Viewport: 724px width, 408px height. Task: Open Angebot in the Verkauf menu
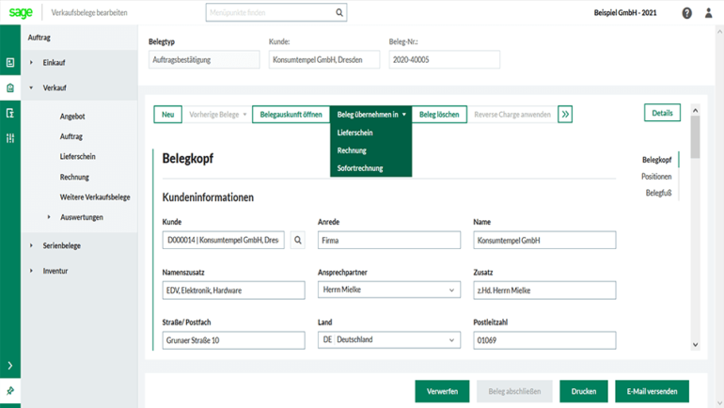pos(72,117)
